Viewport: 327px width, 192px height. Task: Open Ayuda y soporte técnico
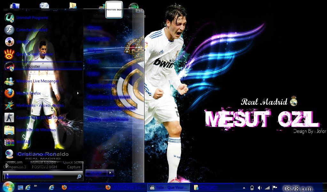pyautogui.click(x=108, y=120)
